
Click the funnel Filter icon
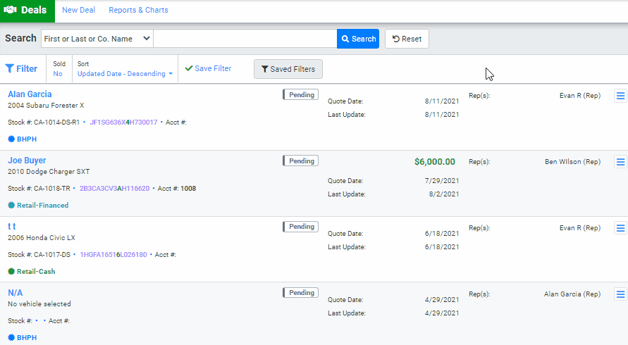[x=10, y=69]
